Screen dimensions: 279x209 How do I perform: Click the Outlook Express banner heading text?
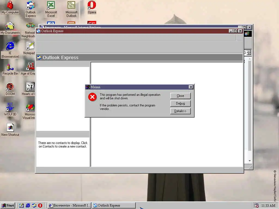[60, 57]
